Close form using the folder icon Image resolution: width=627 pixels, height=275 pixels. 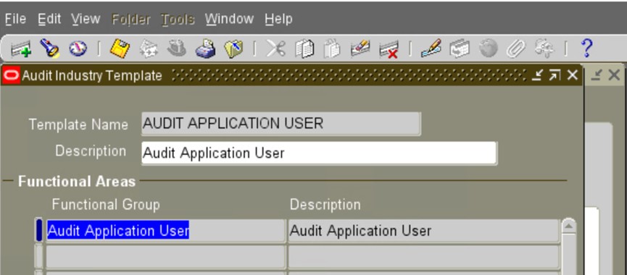[x=233, y=49]
